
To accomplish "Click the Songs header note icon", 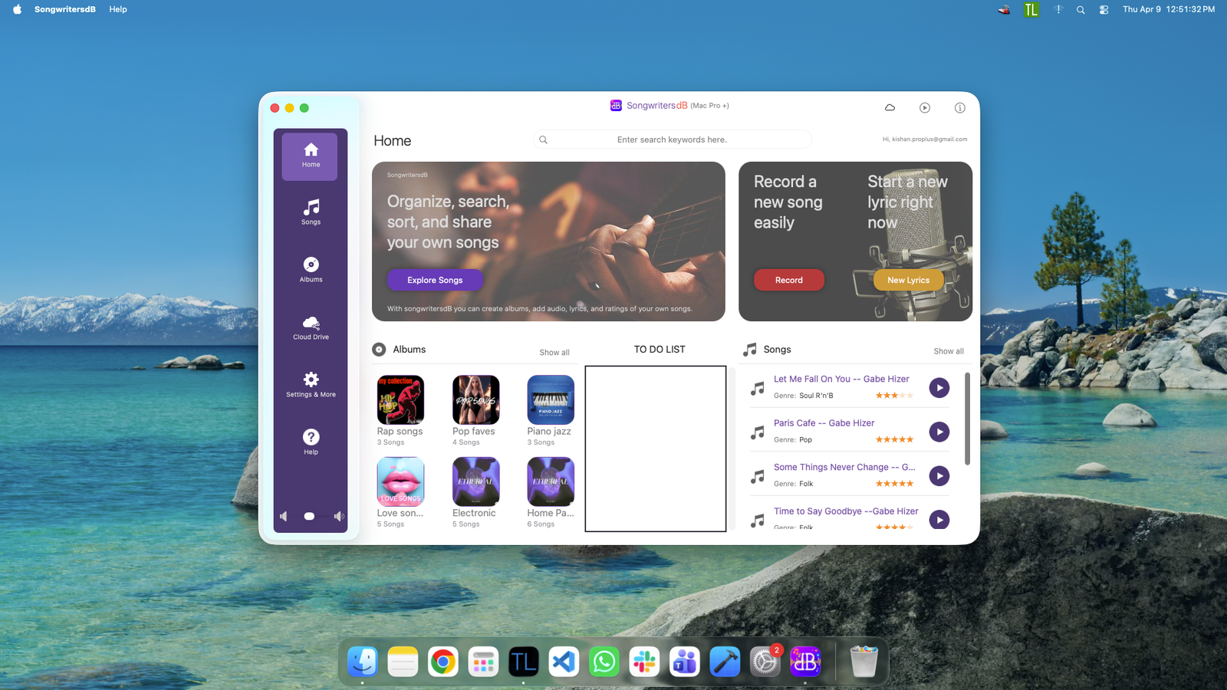I will pos(750,350).
